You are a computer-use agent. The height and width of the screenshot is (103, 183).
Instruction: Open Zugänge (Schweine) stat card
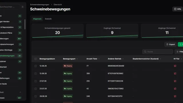tap(112, 31)
